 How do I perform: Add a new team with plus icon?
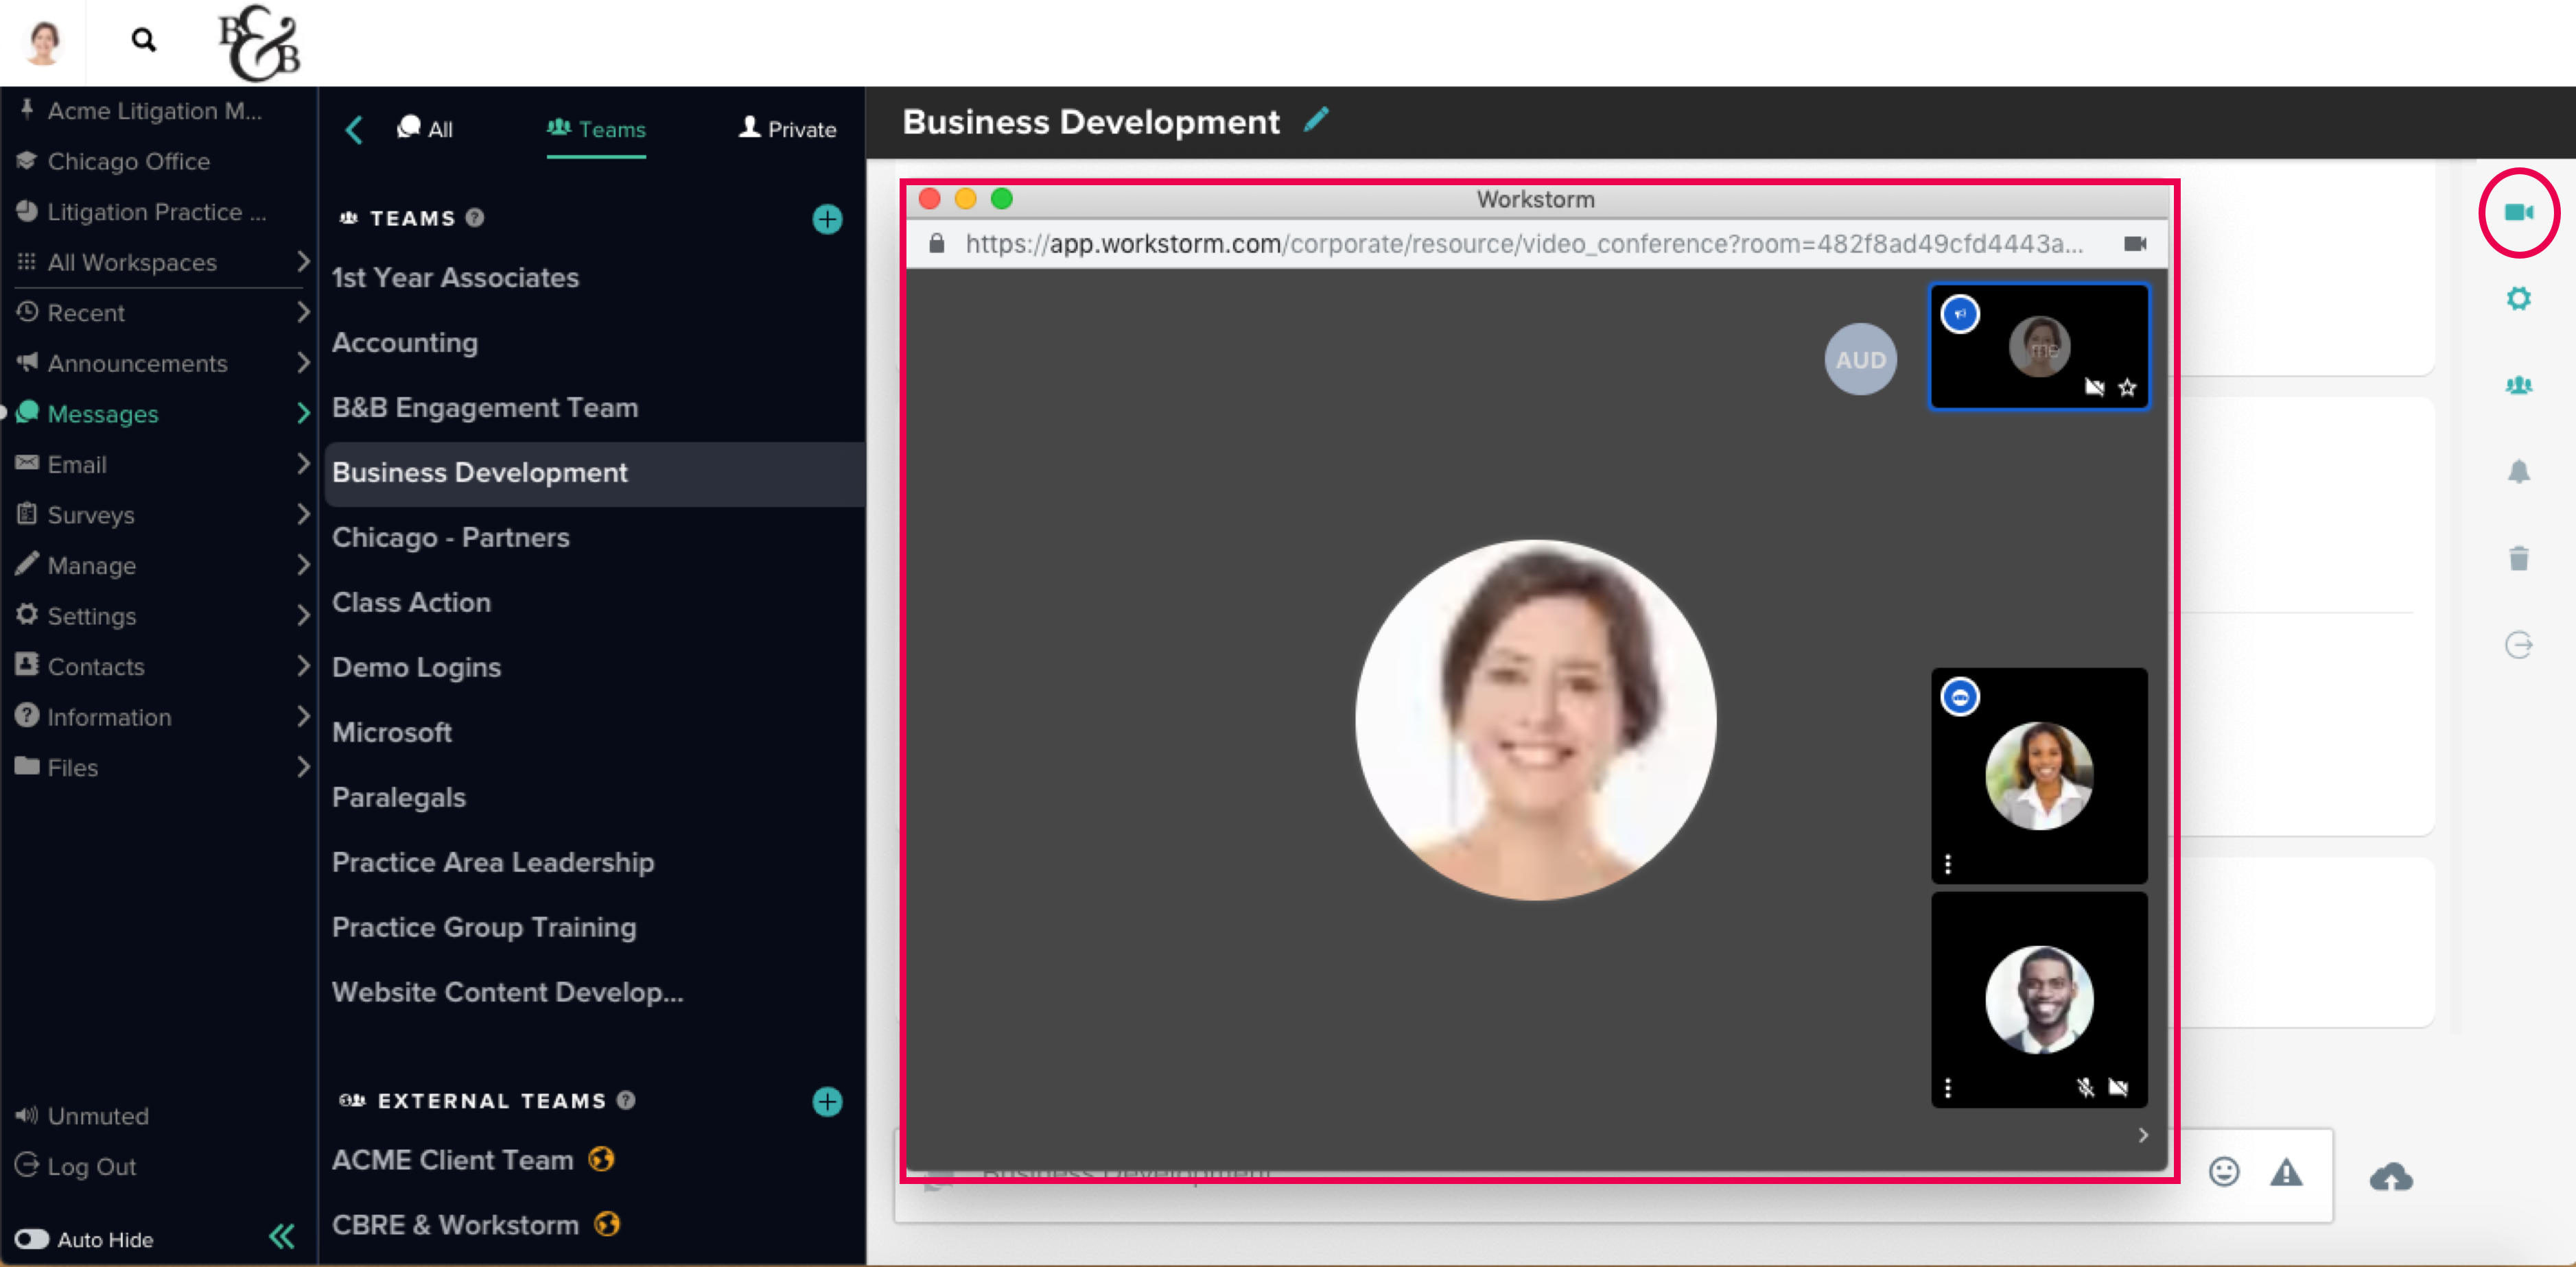[x=827, y=219]
